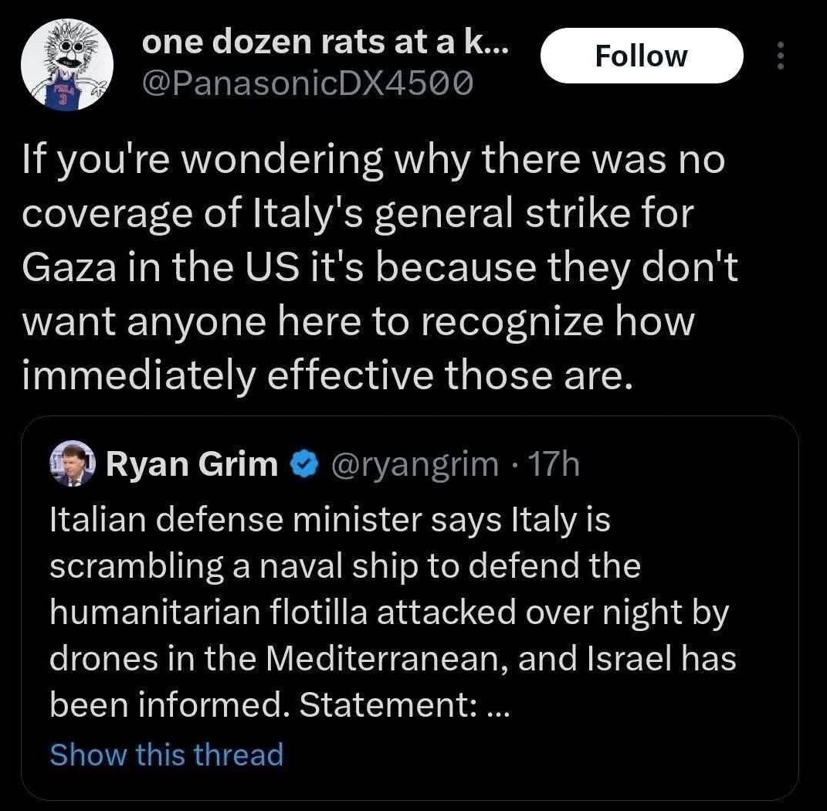Screen dimensions: 827x811
Task: Click the line "Italian defense minister says Italy is"
Action: (330, 519)
